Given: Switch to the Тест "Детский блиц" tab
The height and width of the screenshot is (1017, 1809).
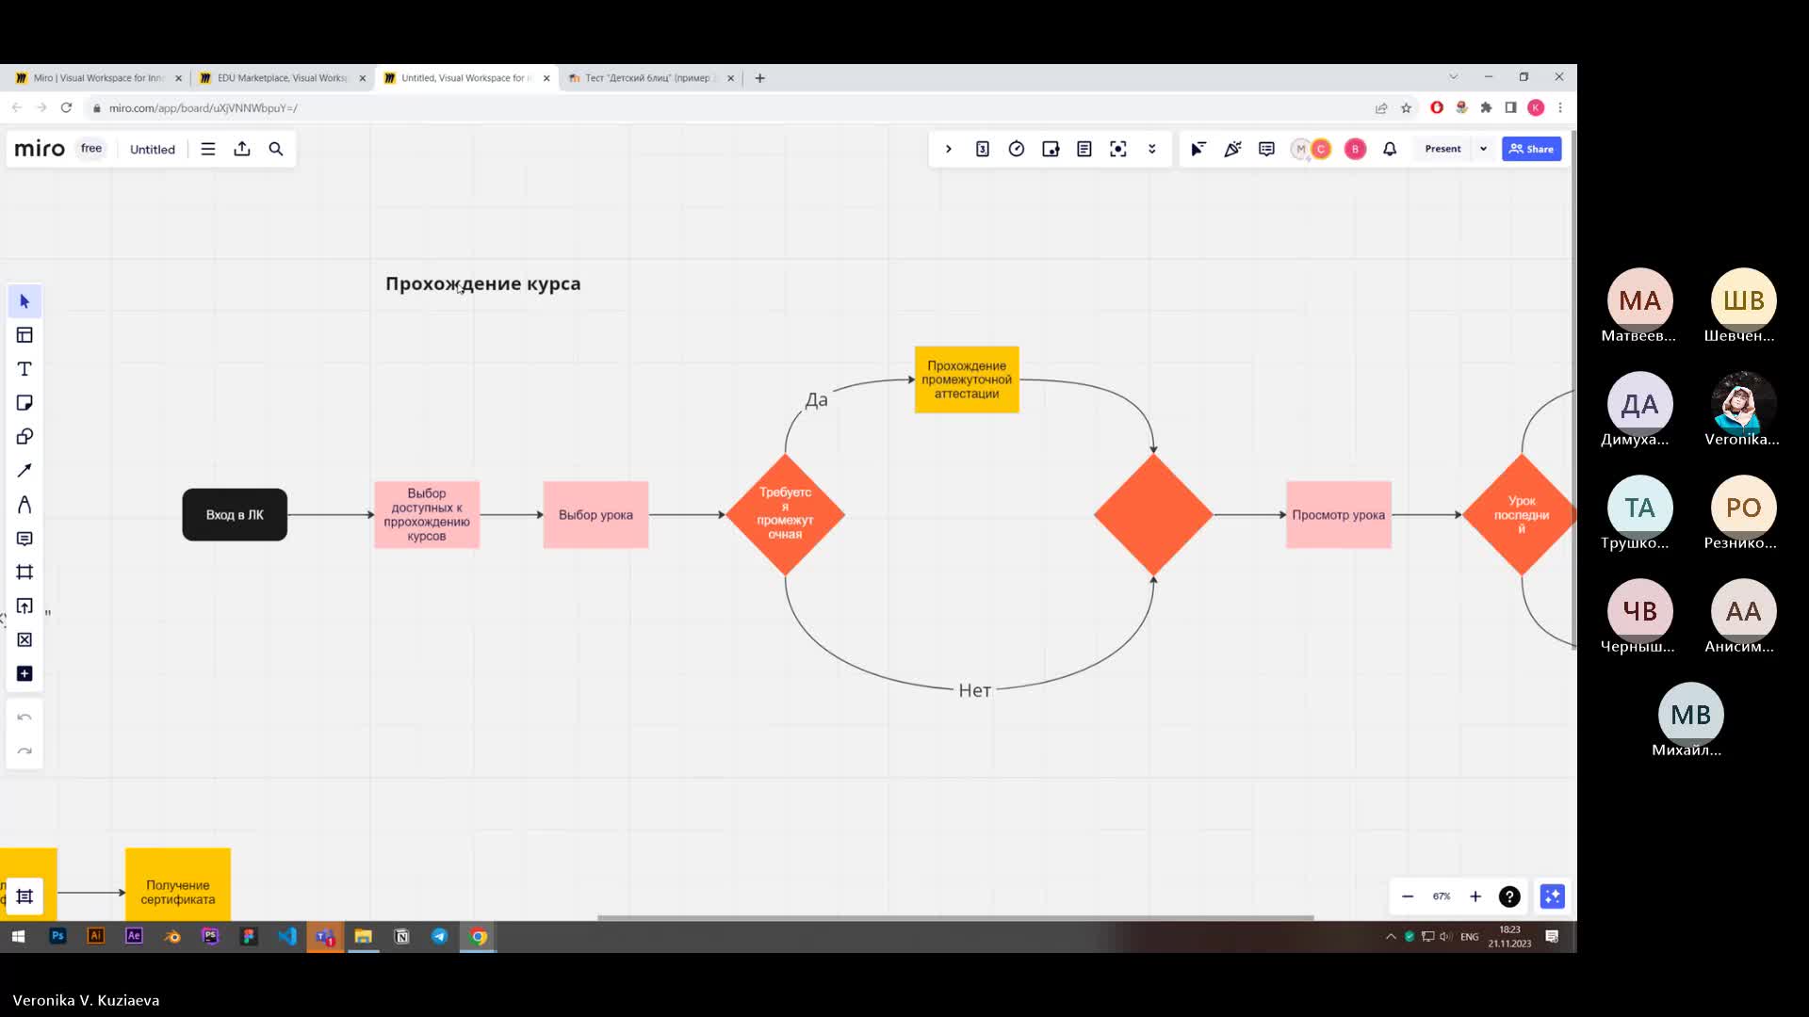Looking at the screenshot, I should [650, 78].
